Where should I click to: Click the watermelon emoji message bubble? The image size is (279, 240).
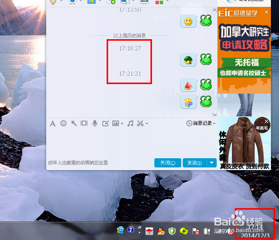pos(189,85)
